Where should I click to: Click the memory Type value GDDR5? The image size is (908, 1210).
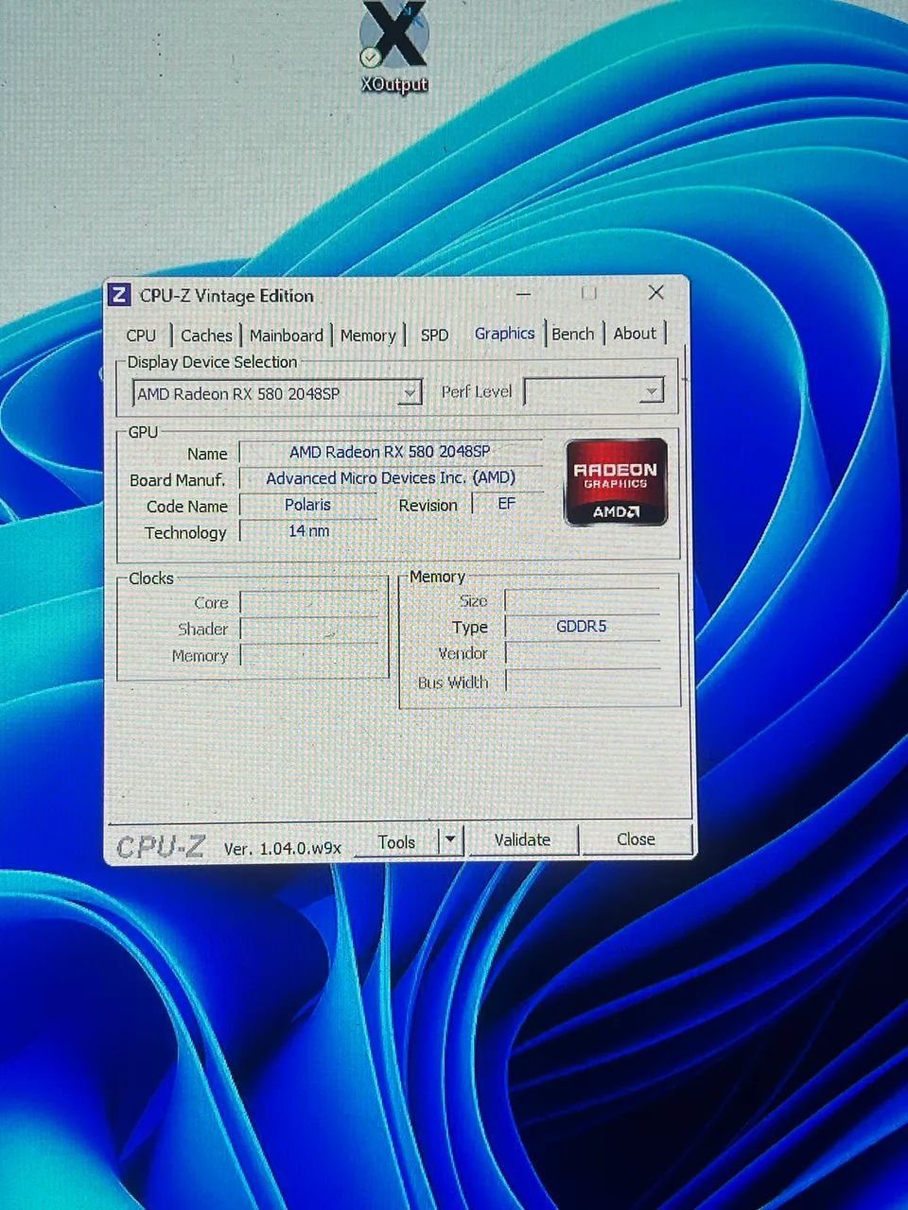(x=582, y=626)
